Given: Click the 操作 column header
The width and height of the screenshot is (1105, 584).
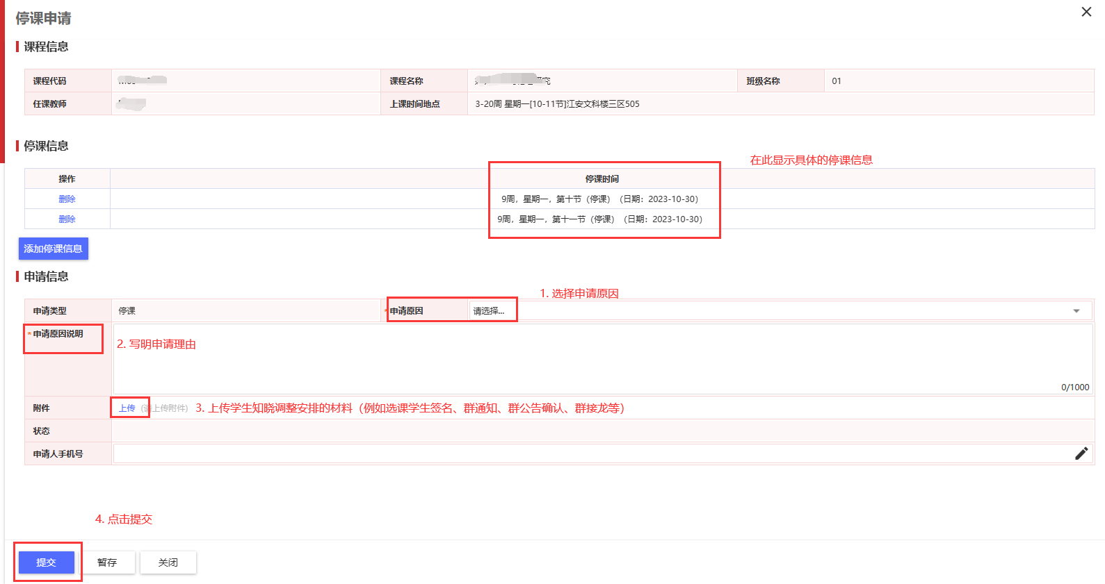Looking at the screenshot, I should point(67,179).
